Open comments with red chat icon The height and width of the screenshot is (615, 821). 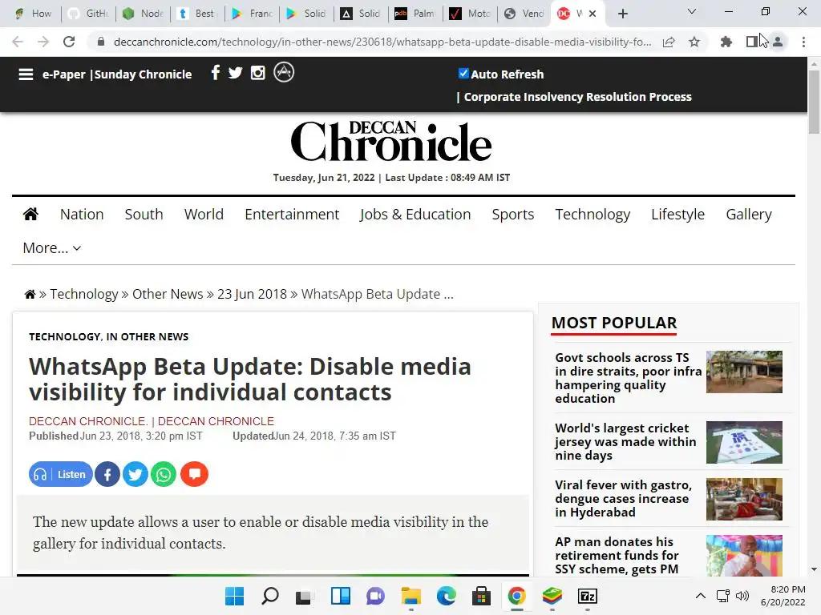coord(194,474)
